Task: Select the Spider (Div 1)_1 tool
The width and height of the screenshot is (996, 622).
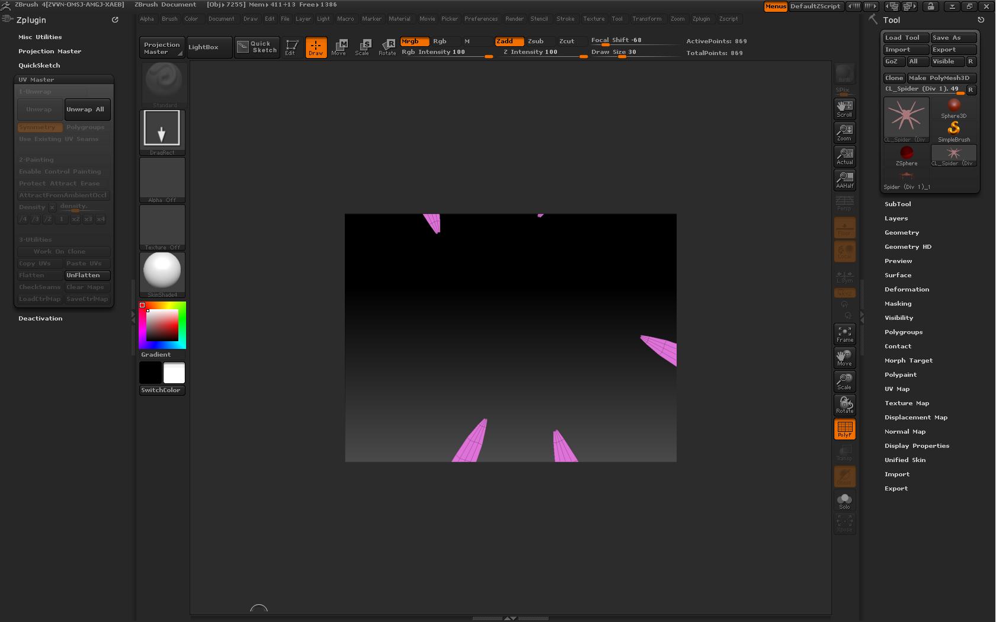Action: click(907, 179)
